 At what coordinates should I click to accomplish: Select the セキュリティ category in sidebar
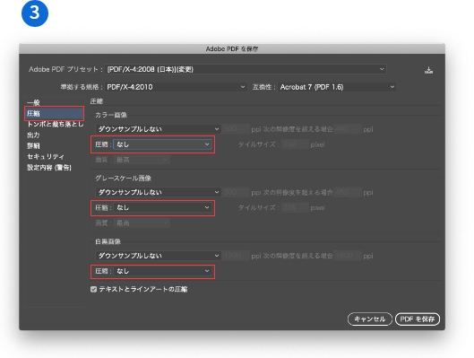pos(46,156)
